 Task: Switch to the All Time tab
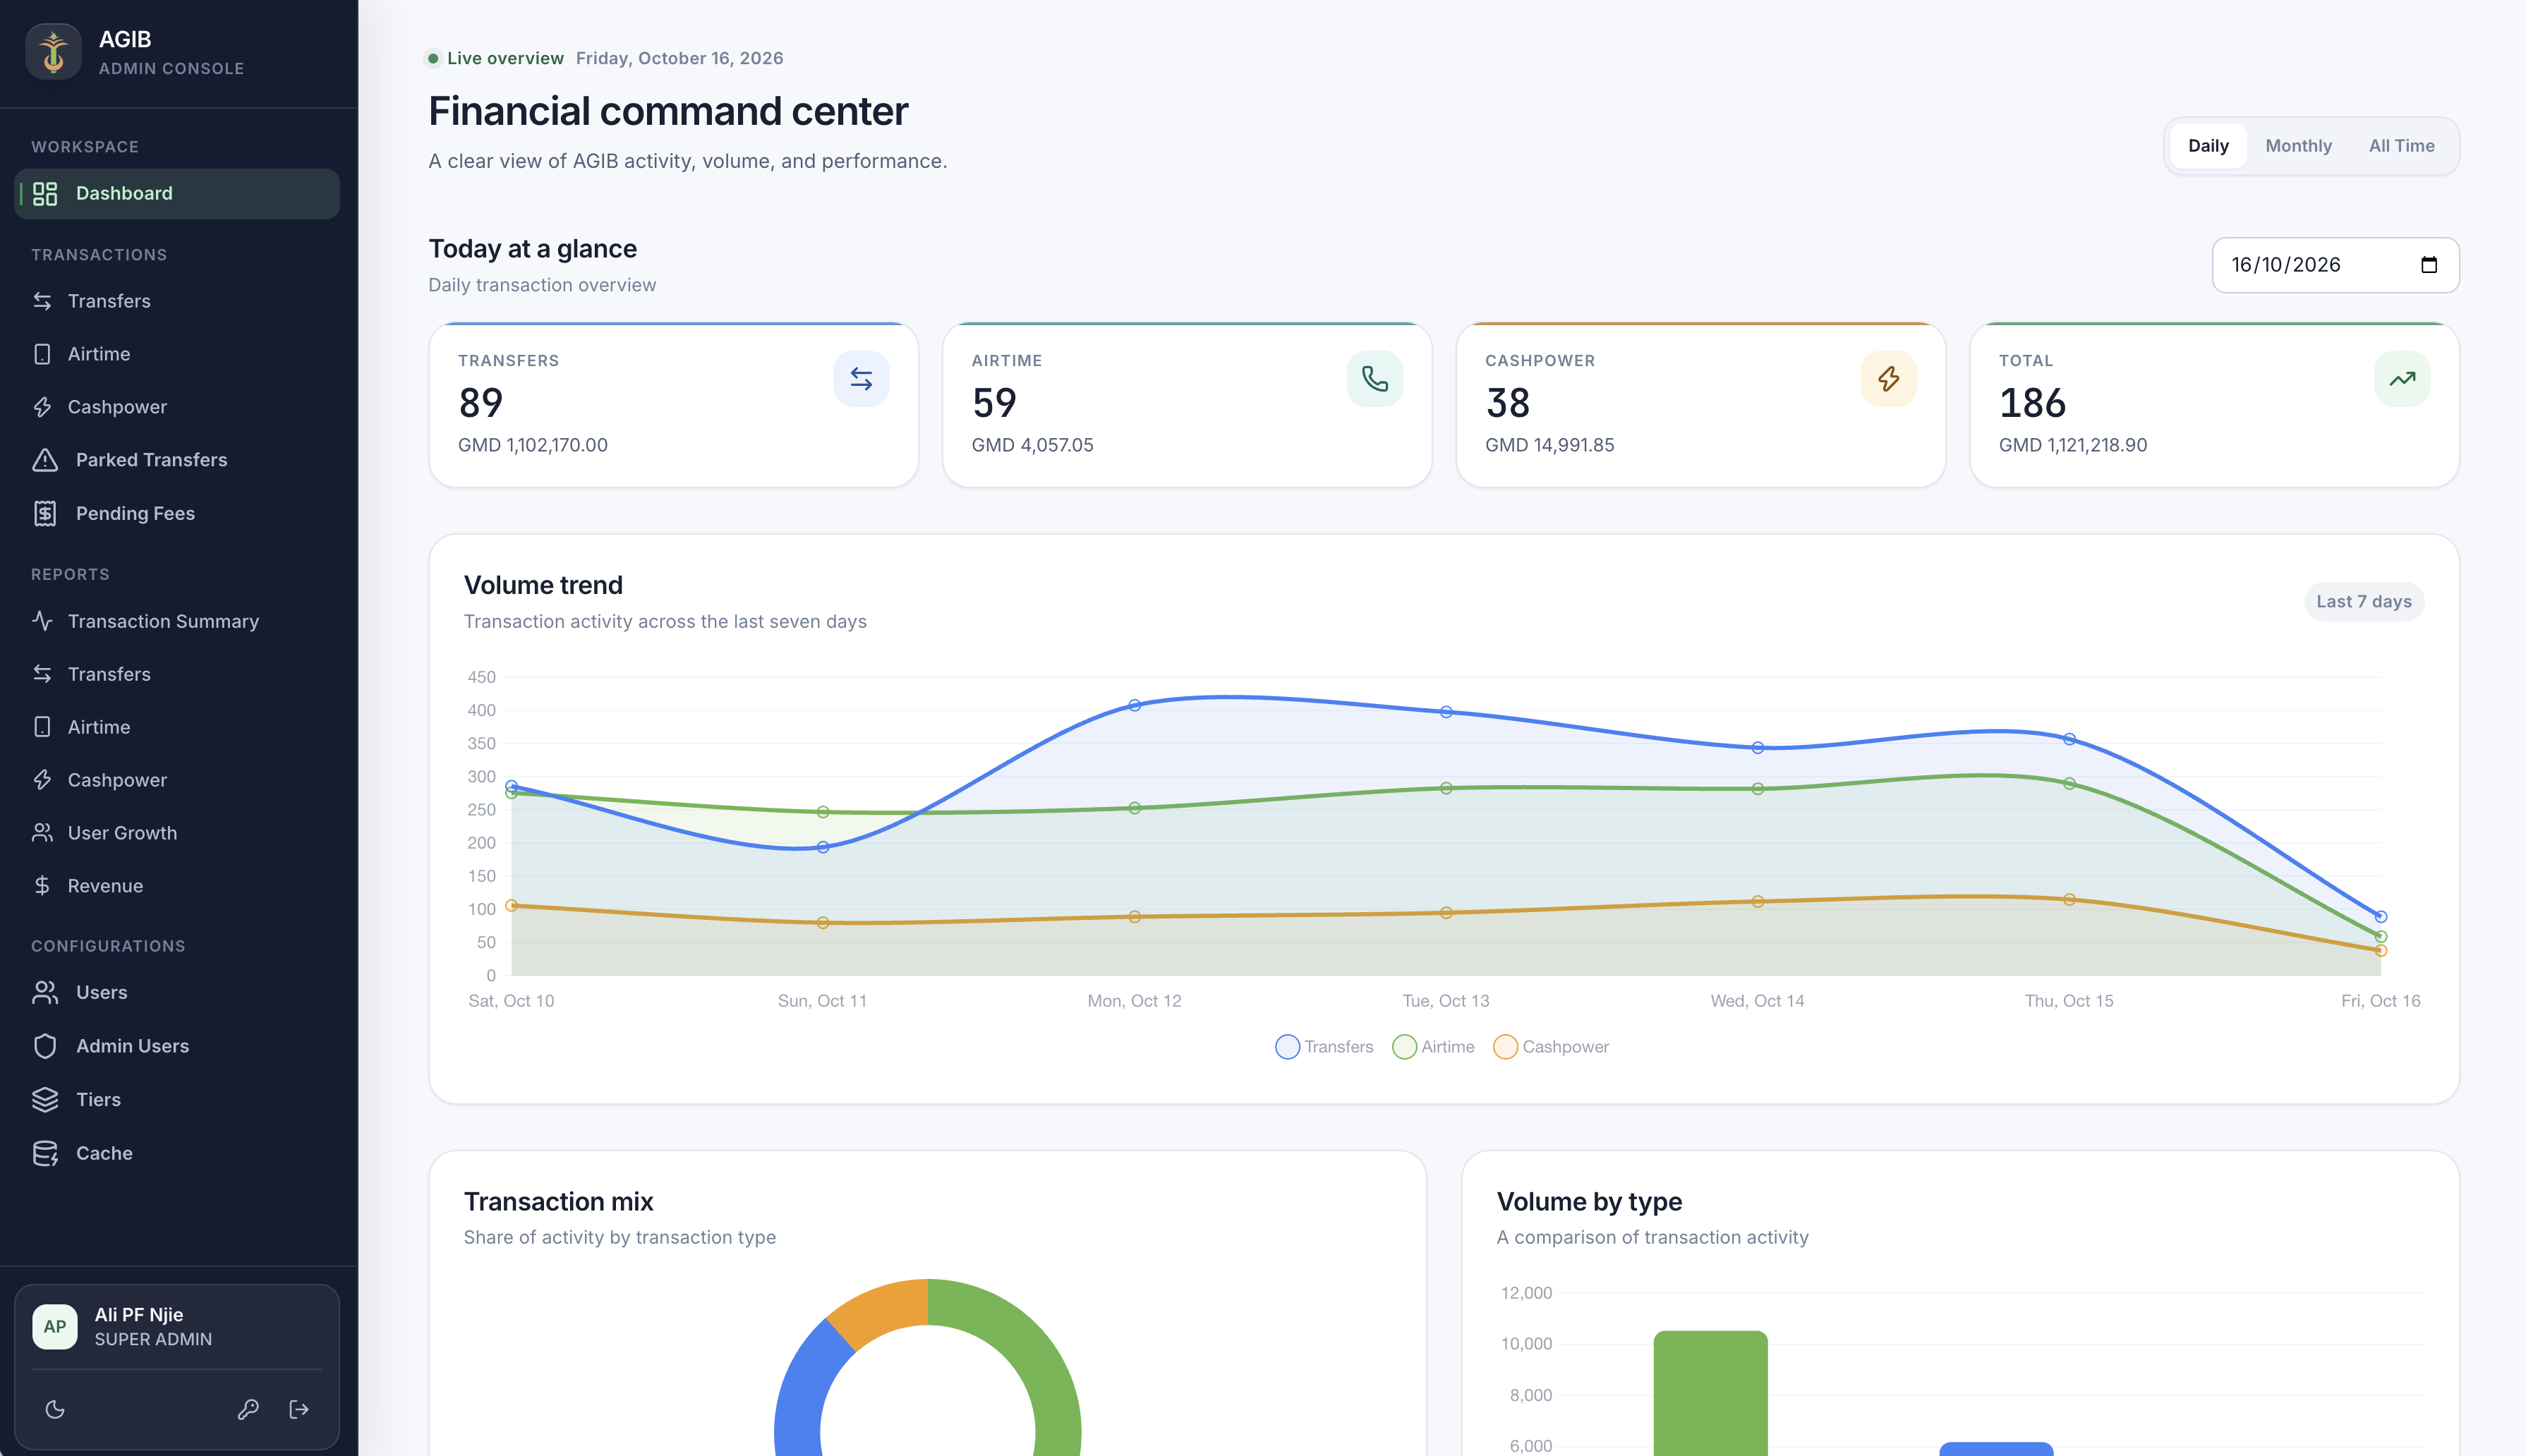point(2401,146)
